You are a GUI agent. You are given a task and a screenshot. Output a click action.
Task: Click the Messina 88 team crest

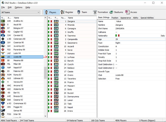(3, 60)
